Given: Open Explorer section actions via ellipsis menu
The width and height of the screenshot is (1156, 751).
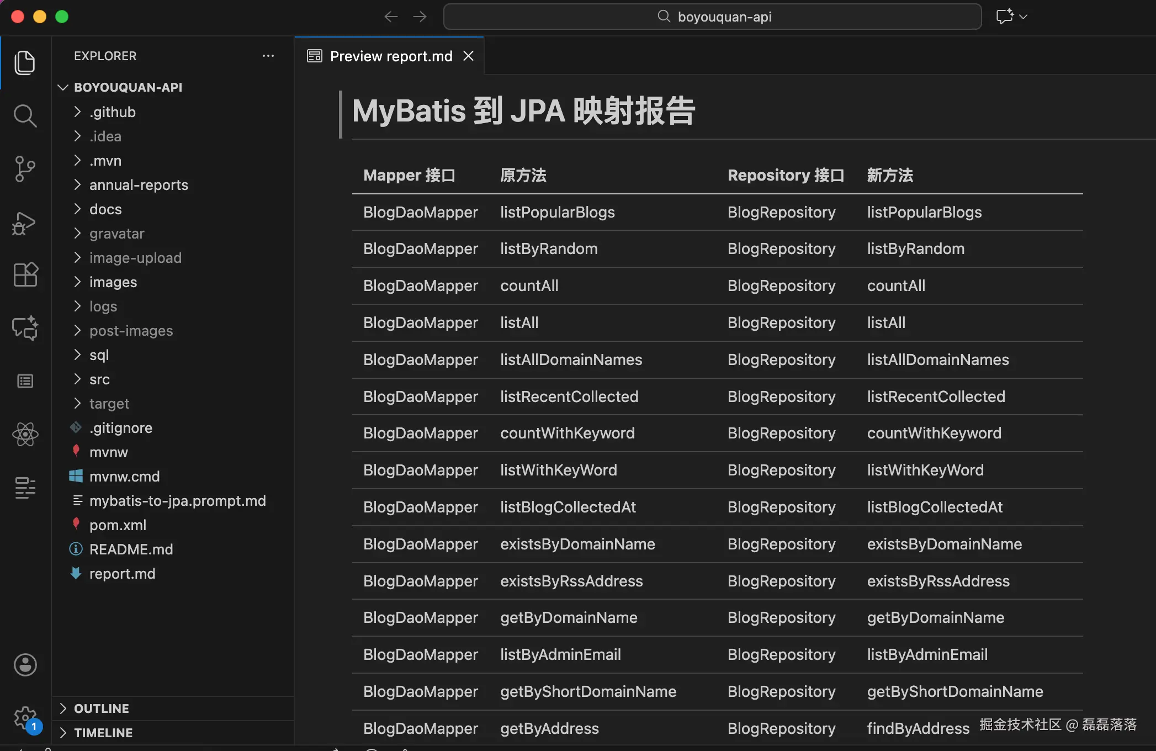Looking at the screenshot, I should point(268,55).
